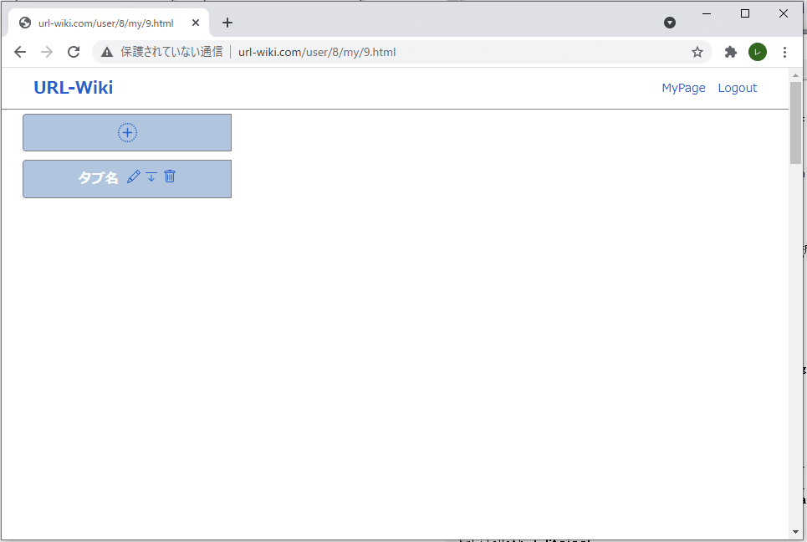Open the URL-Wiki home link

pyautogui.click(x=73, y=88)
